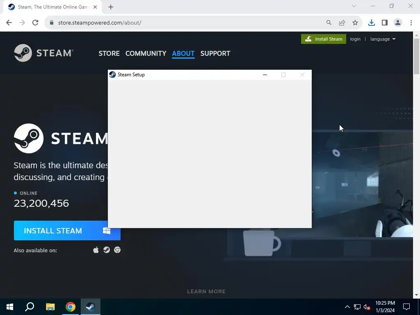Open the Windows Start menu
The image size is (420, 315).
coord(10,307)
